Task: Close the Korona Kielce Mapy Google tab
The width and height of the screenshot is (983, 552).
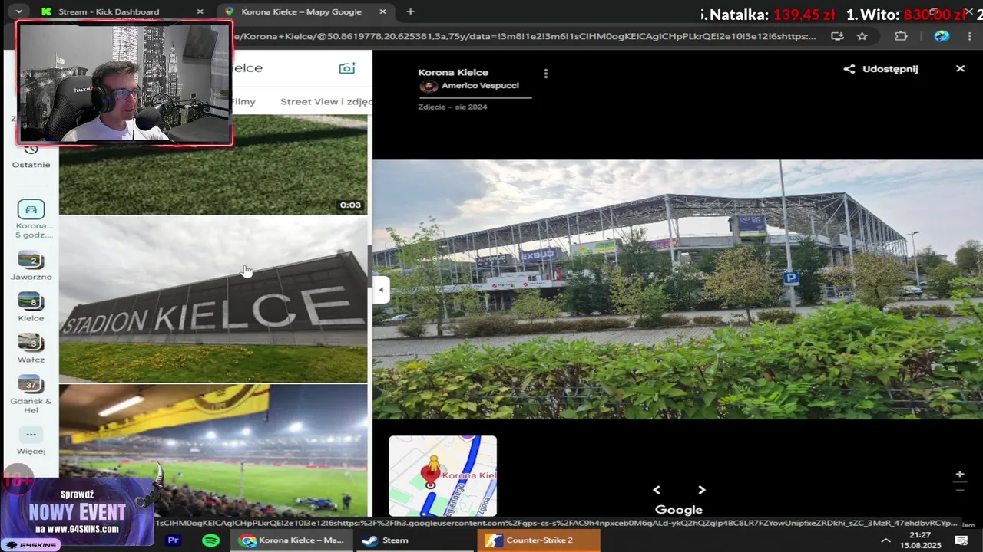Action: pos(383,11)
